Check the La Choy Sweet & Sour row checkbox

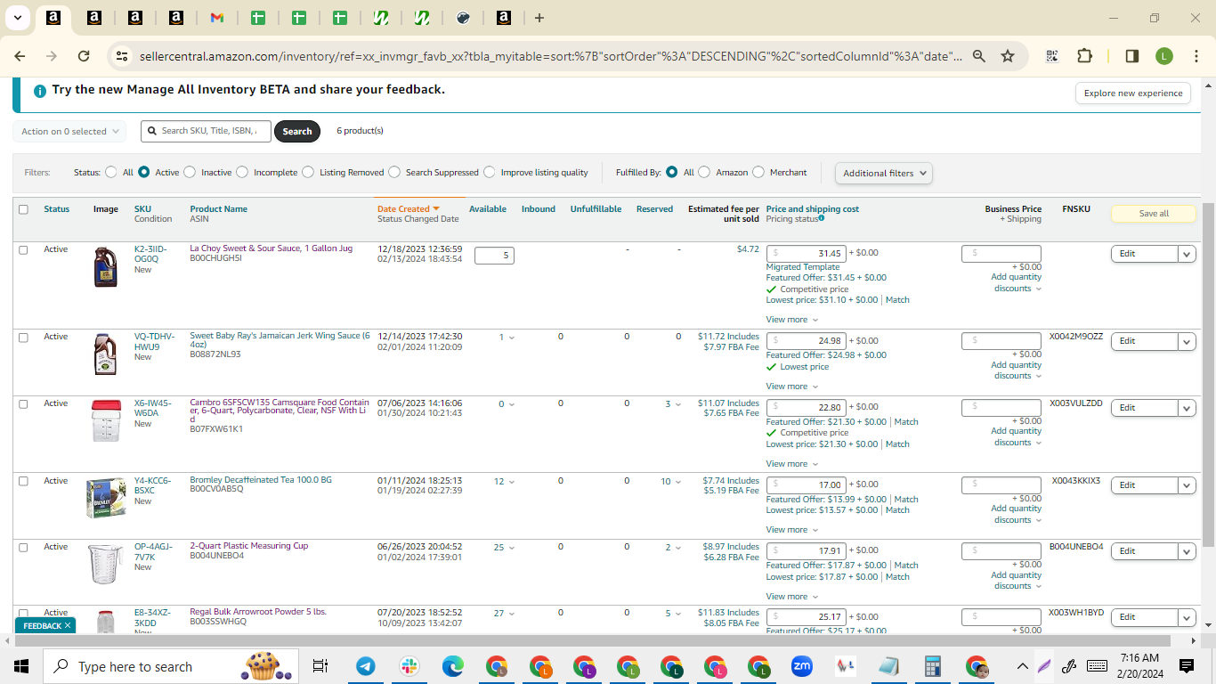coord(23,249)
